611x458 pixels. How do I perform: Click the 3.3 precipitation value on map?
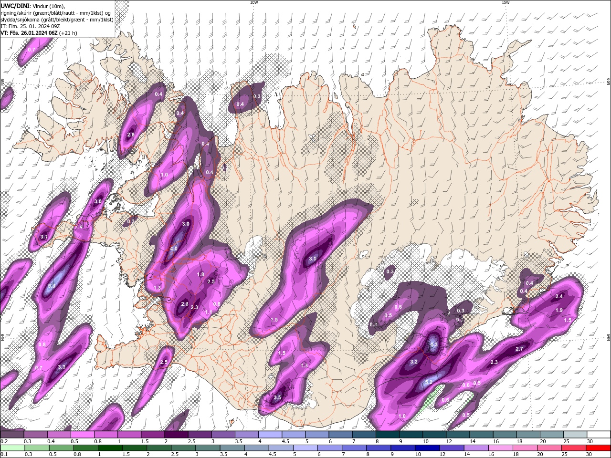62,367
